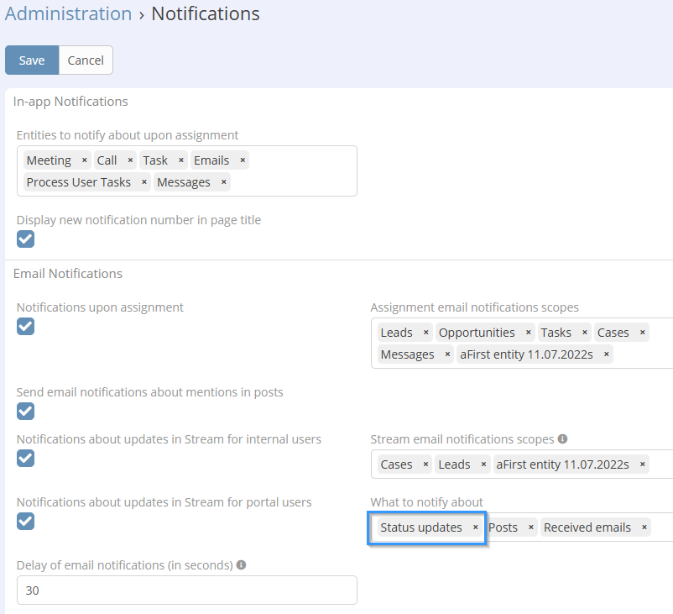
Task: Go to Administration breadcrumb link
Action: pos(68,14)
